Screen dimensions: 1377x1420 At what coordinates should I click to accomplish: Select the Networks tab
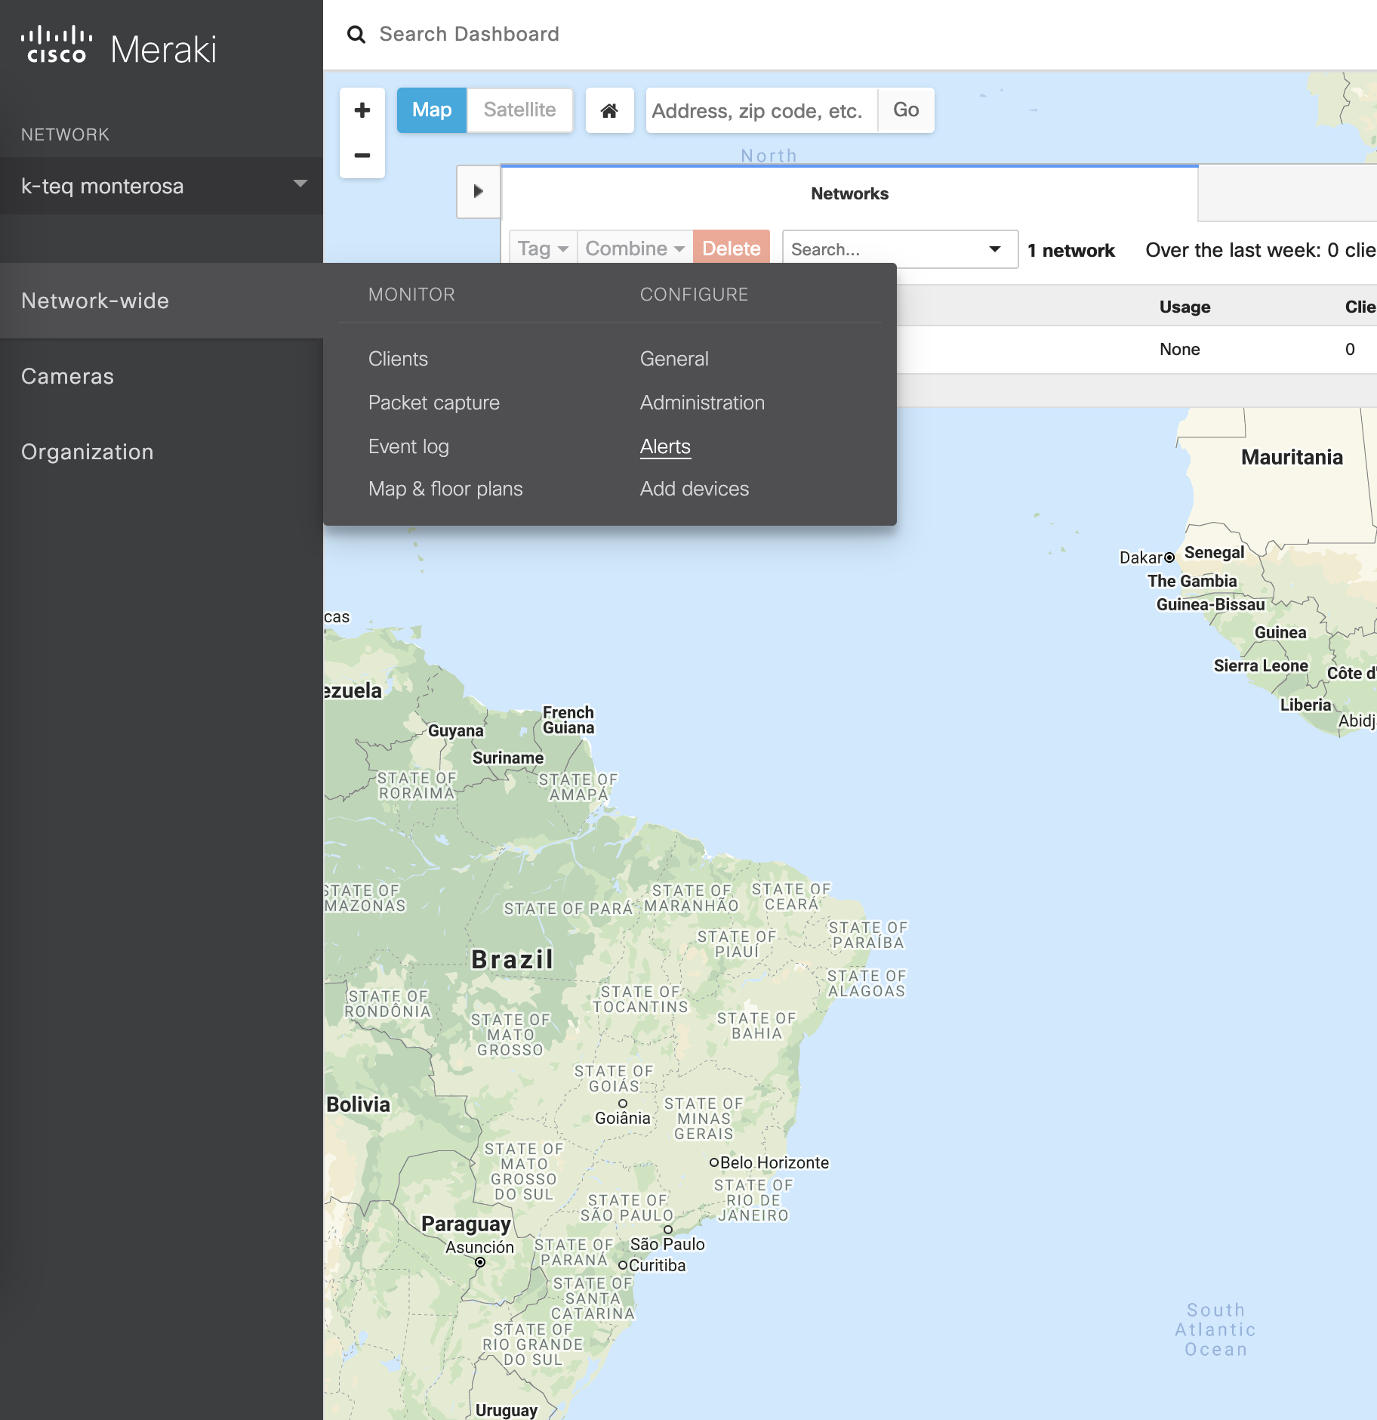tap(849, 193)
